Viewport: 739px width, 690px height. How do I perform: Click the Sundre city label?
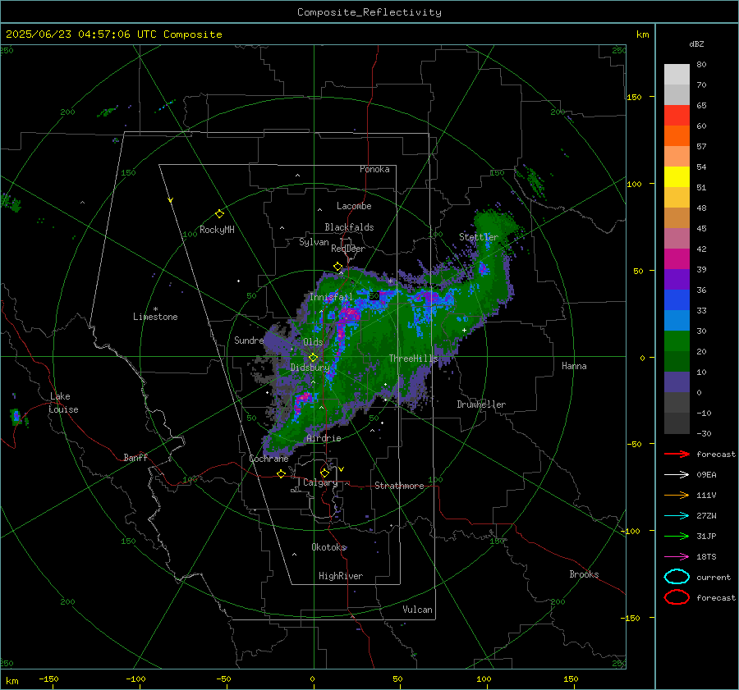click(x=249, y=340)
